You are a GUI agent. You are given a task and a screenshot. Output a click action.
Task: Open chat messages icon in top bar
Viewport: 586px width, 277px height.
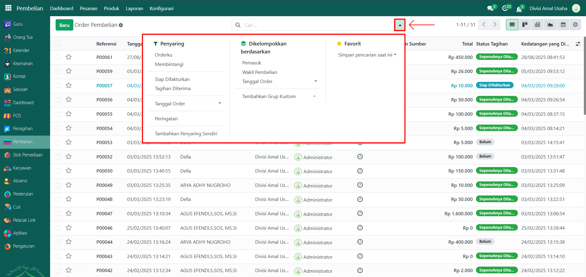pyautogui.click(x=491, y=8)
